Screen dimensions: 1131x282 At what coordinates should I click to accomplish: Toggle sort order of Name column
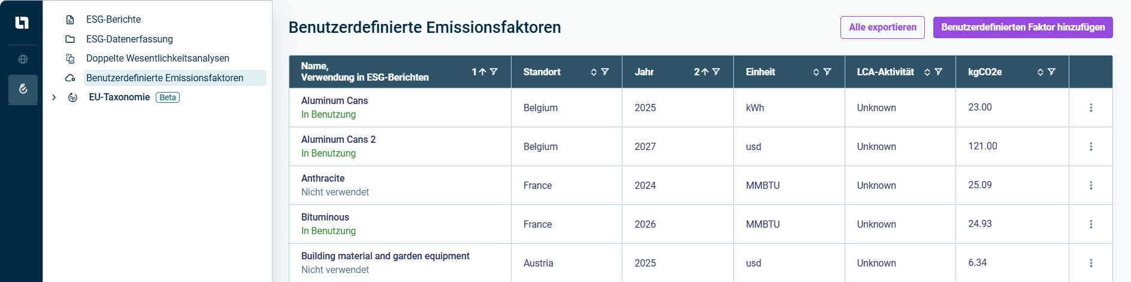(x=479, y=72)
